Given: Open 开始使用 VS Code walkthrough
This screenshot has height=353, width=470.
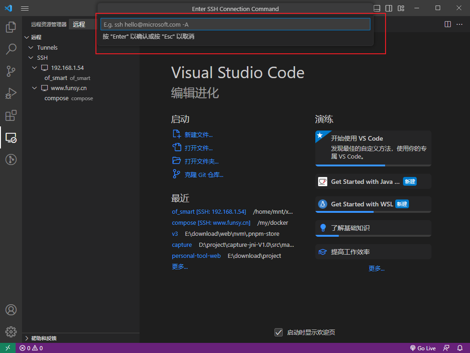Looking at the screenshot, I should (373, 148).
